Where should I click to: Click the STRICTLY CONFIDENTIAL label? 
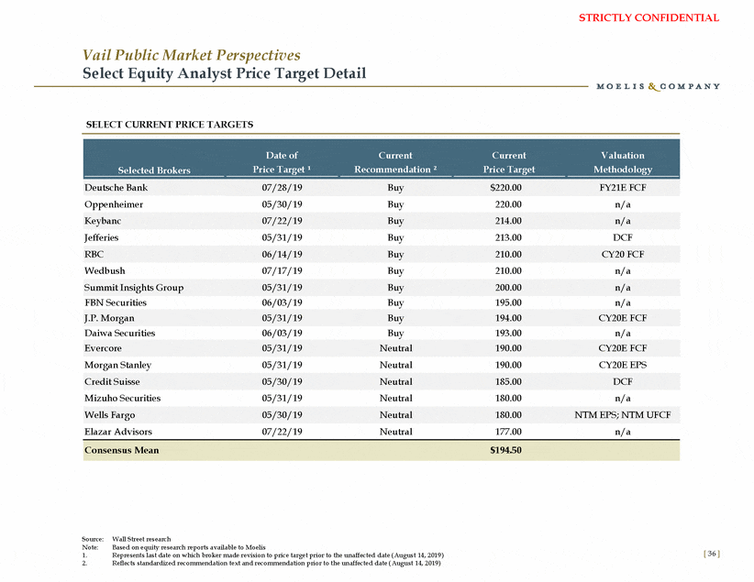pos(649,17)
